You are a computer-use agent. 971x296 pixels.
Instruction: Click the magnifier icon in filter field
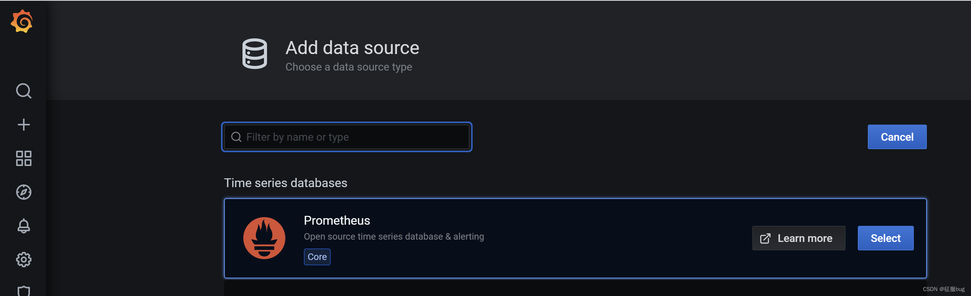point(236,137)
